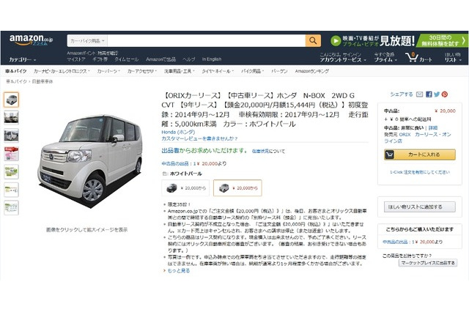Screen dimensions: 469x312
Task: Open the 詳細 condition details link
Action: [433, 128]
